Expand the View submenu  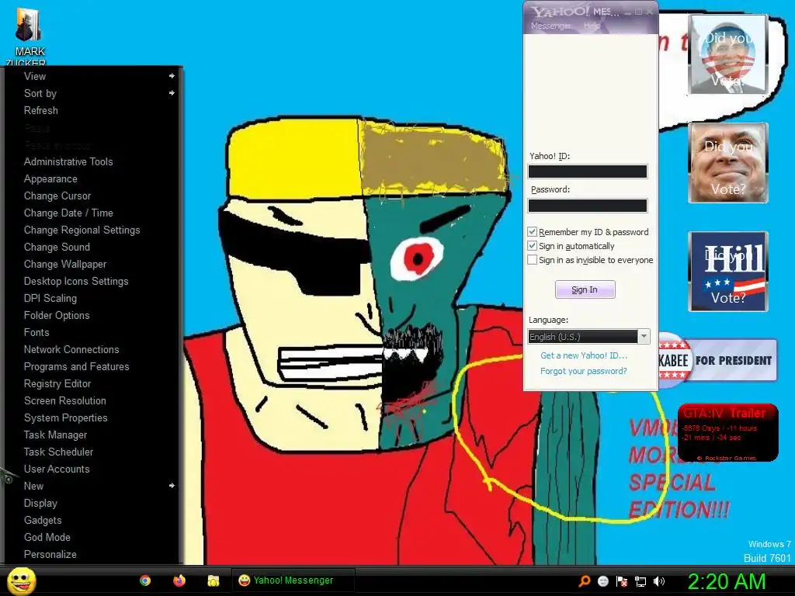pyautogui.click(x=92, y=76)
